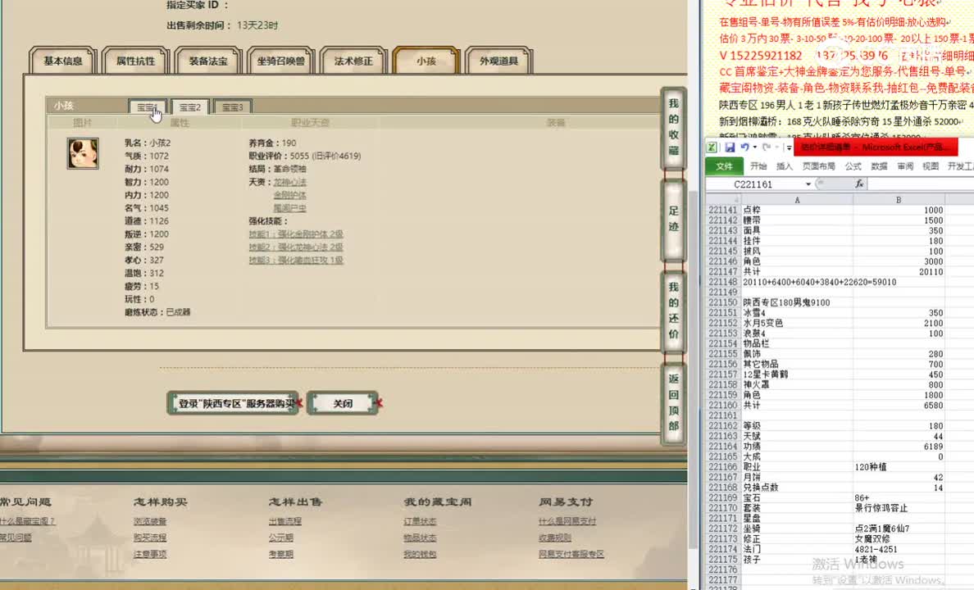Open the Customize Quick Access Toolbar dropdown
The image size is (974, 590).
click(x=789, y=147)
